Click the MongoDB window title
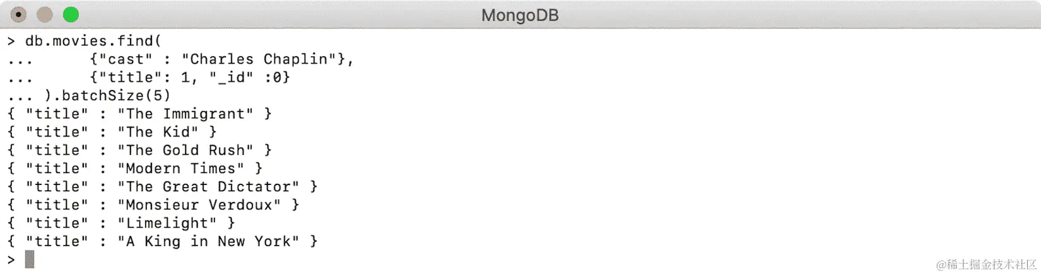The height and width of the screenshot is (275, 1041). click(x=520, y=15)
